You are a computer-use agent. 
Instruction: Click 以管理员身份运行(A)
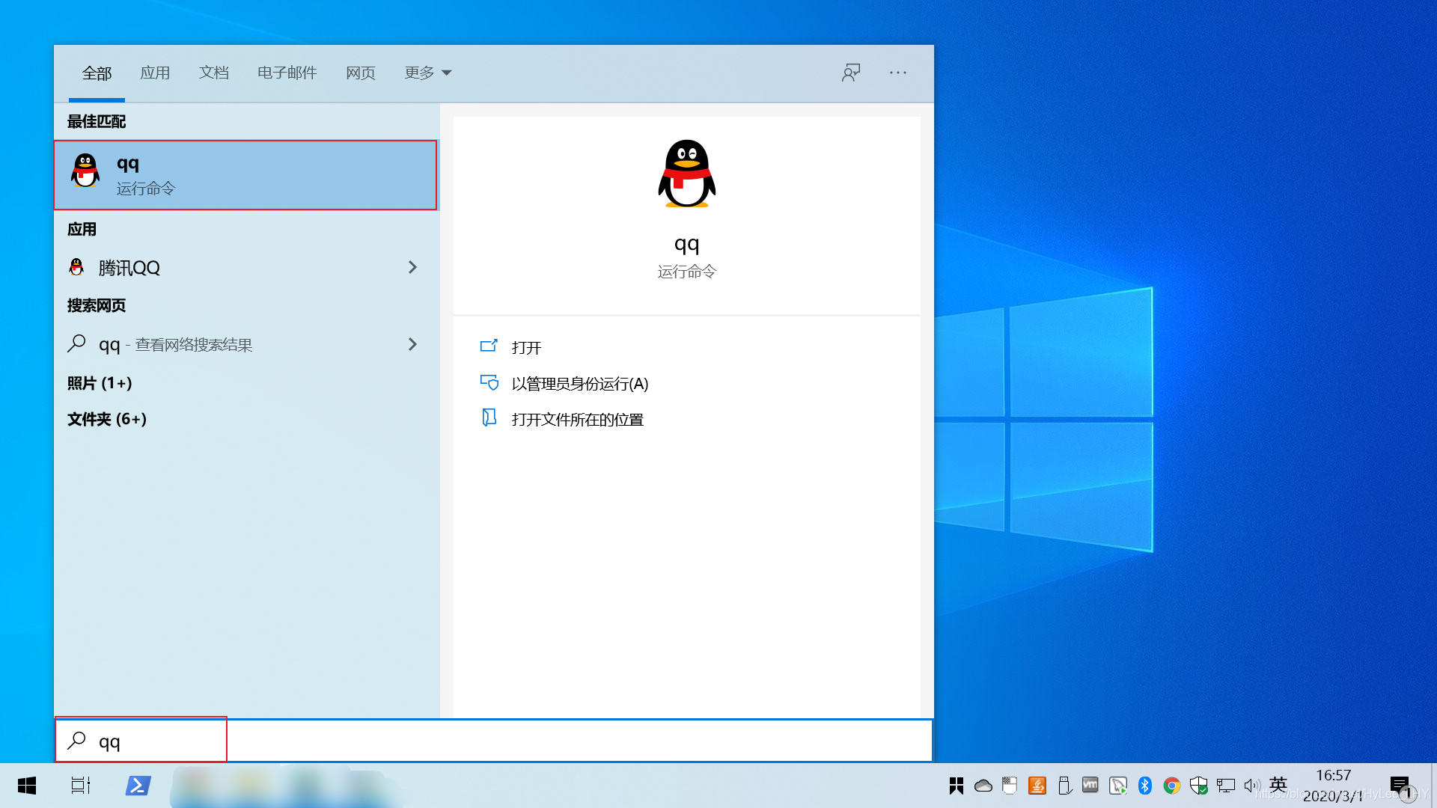pos(580,384)
